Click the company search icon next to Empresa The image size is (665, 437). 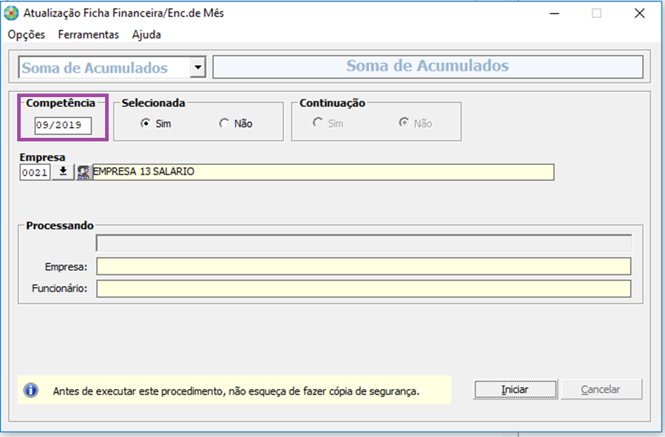pyautogui.click(x=84, y=172)
